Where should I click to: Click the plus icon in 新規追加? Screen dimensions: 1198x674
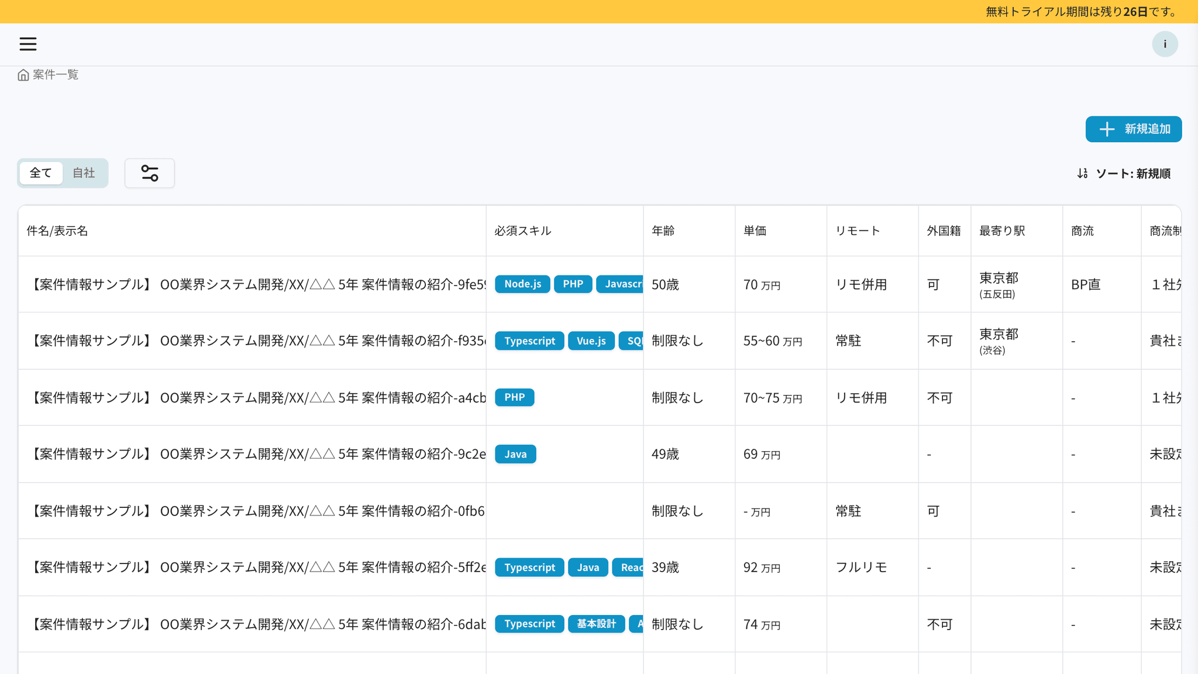click(x=1106, y=129)
